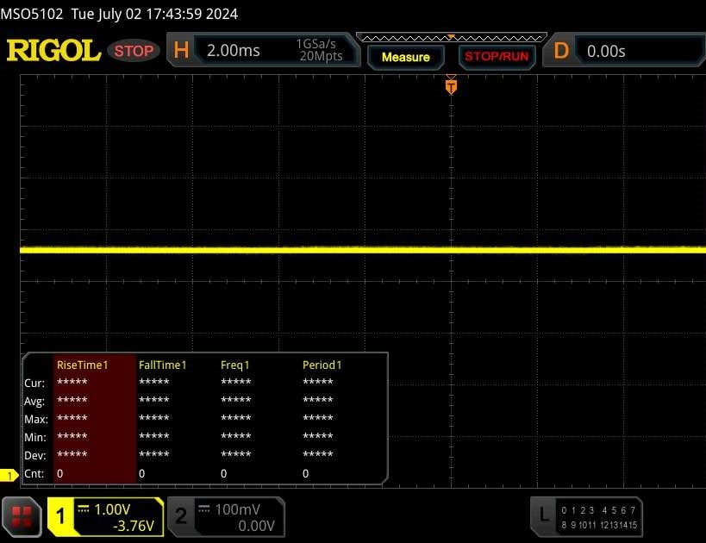Click the orange trigger position T marker
The width and height of the screenshot is (706, 543).
click(451, 86)
